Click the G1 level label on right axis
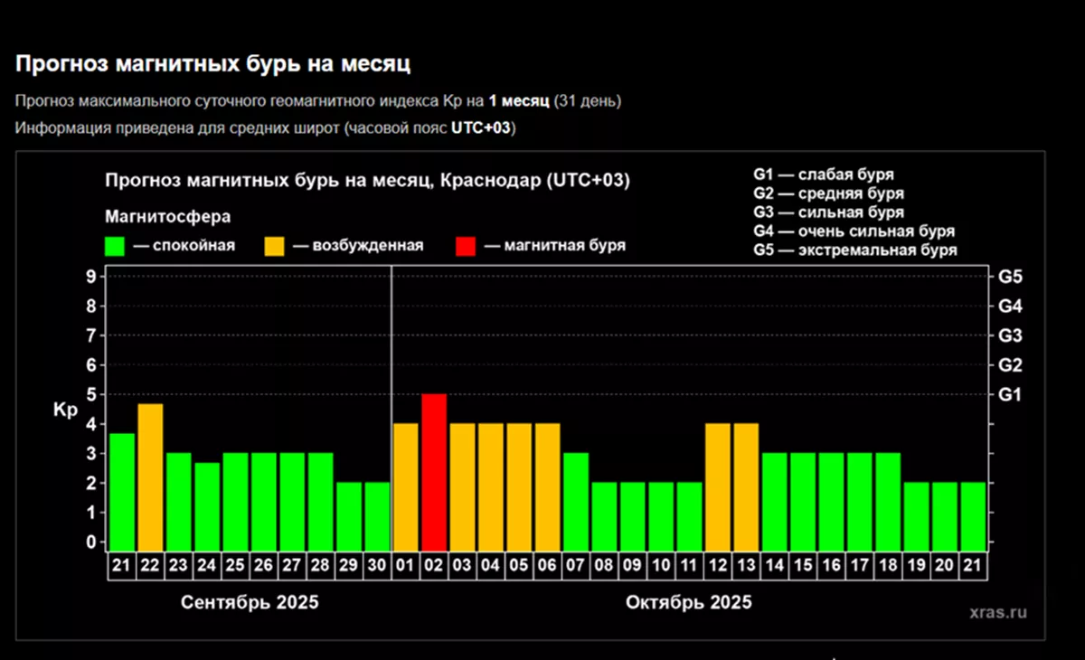This screenshot has height=660, width=1085. point(1011,395)
